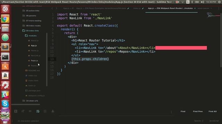This screenshot has width=222, height=124.
Task: Open Skype from the dock
Action: 5,104
